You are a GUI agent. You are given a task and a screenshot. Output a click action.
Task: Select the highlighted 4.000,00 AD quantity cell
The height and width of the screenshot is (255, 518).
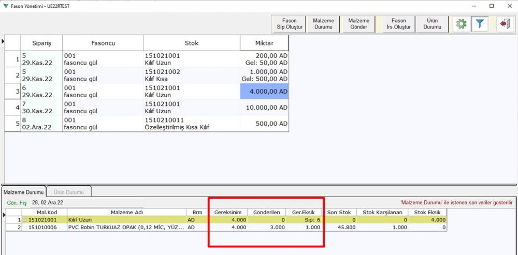(264, 91)
